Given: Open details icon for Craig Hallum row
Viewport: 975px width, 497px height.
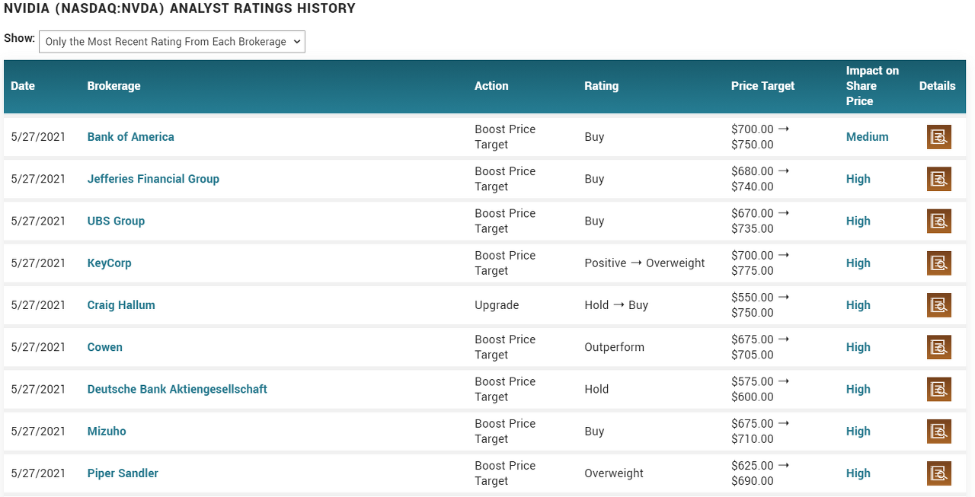Looking at the screenshot, I should 939,305.
